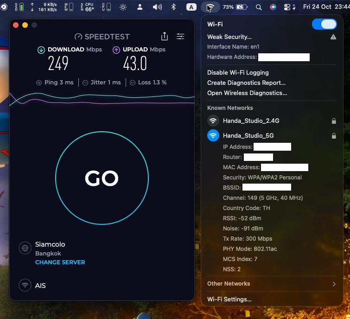The image size is (350, 319).
Task: Click lock icon next to Handa_Studio_5G
Action: click(x=334, y=135)
